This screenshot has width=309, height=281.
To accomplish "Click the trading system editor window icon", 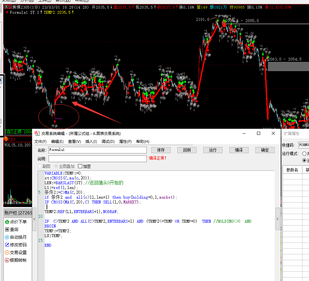I will 37,134.
